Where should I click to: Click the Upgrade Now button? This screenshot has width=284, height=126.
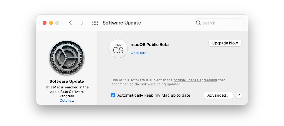[x=225, y=43]
